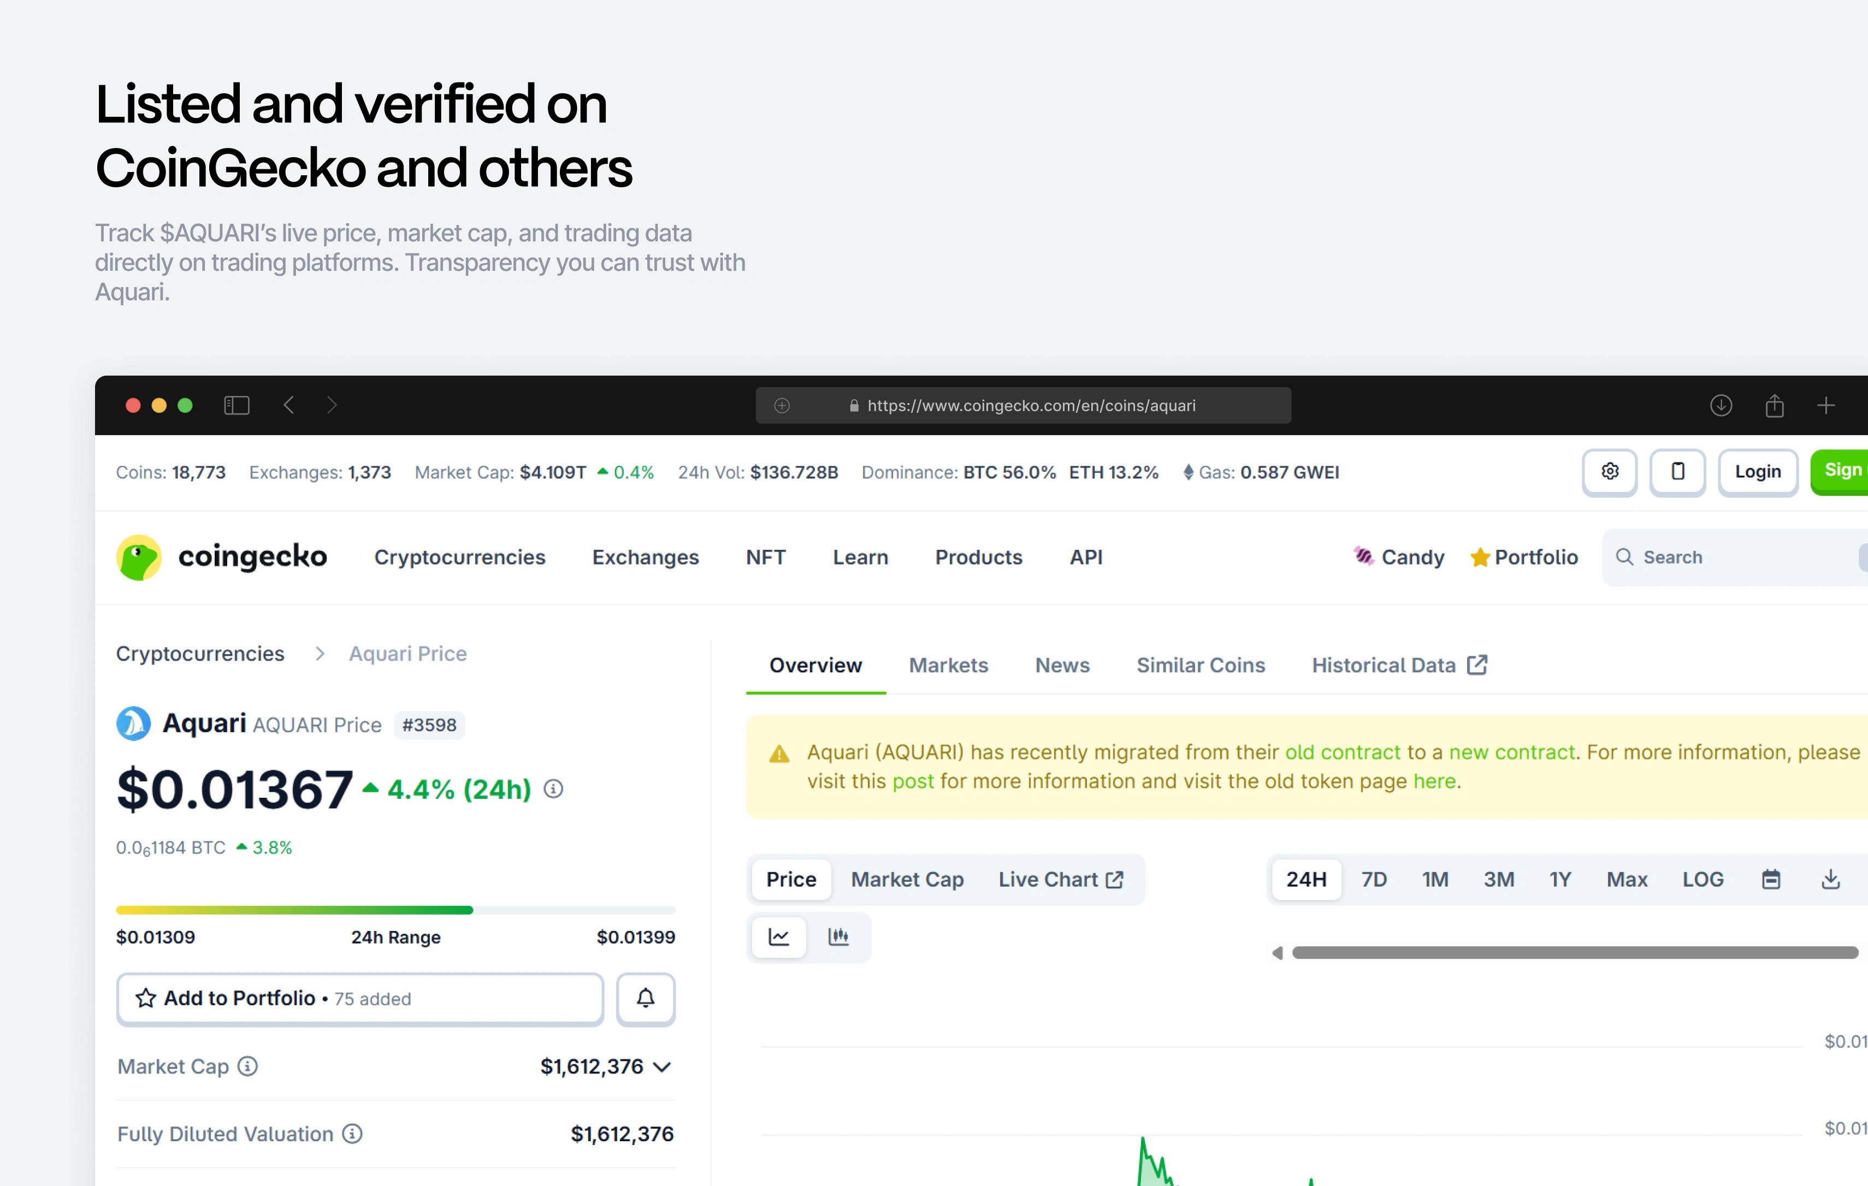Click the price alert bell icon
1868x1186 pixels.
[645, 998]
